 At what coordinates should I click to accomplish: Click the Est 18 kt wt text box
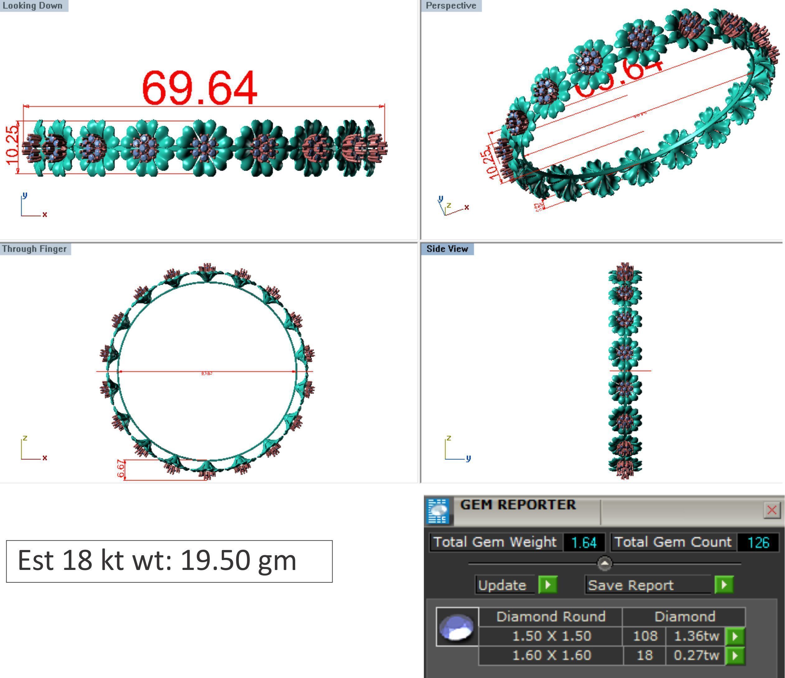pyautogui.click(x=169, y=561)
